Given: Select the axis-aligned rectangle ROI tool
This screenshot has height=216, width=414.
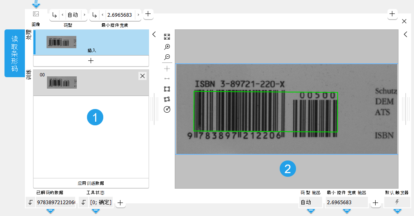Looking at the screenshot, I should coord(167,89).
